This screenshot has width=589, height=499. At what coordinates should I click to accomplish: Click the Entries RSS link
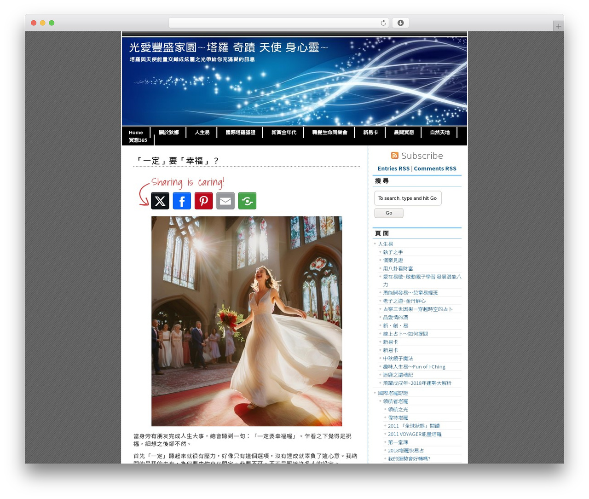(393, 168)
